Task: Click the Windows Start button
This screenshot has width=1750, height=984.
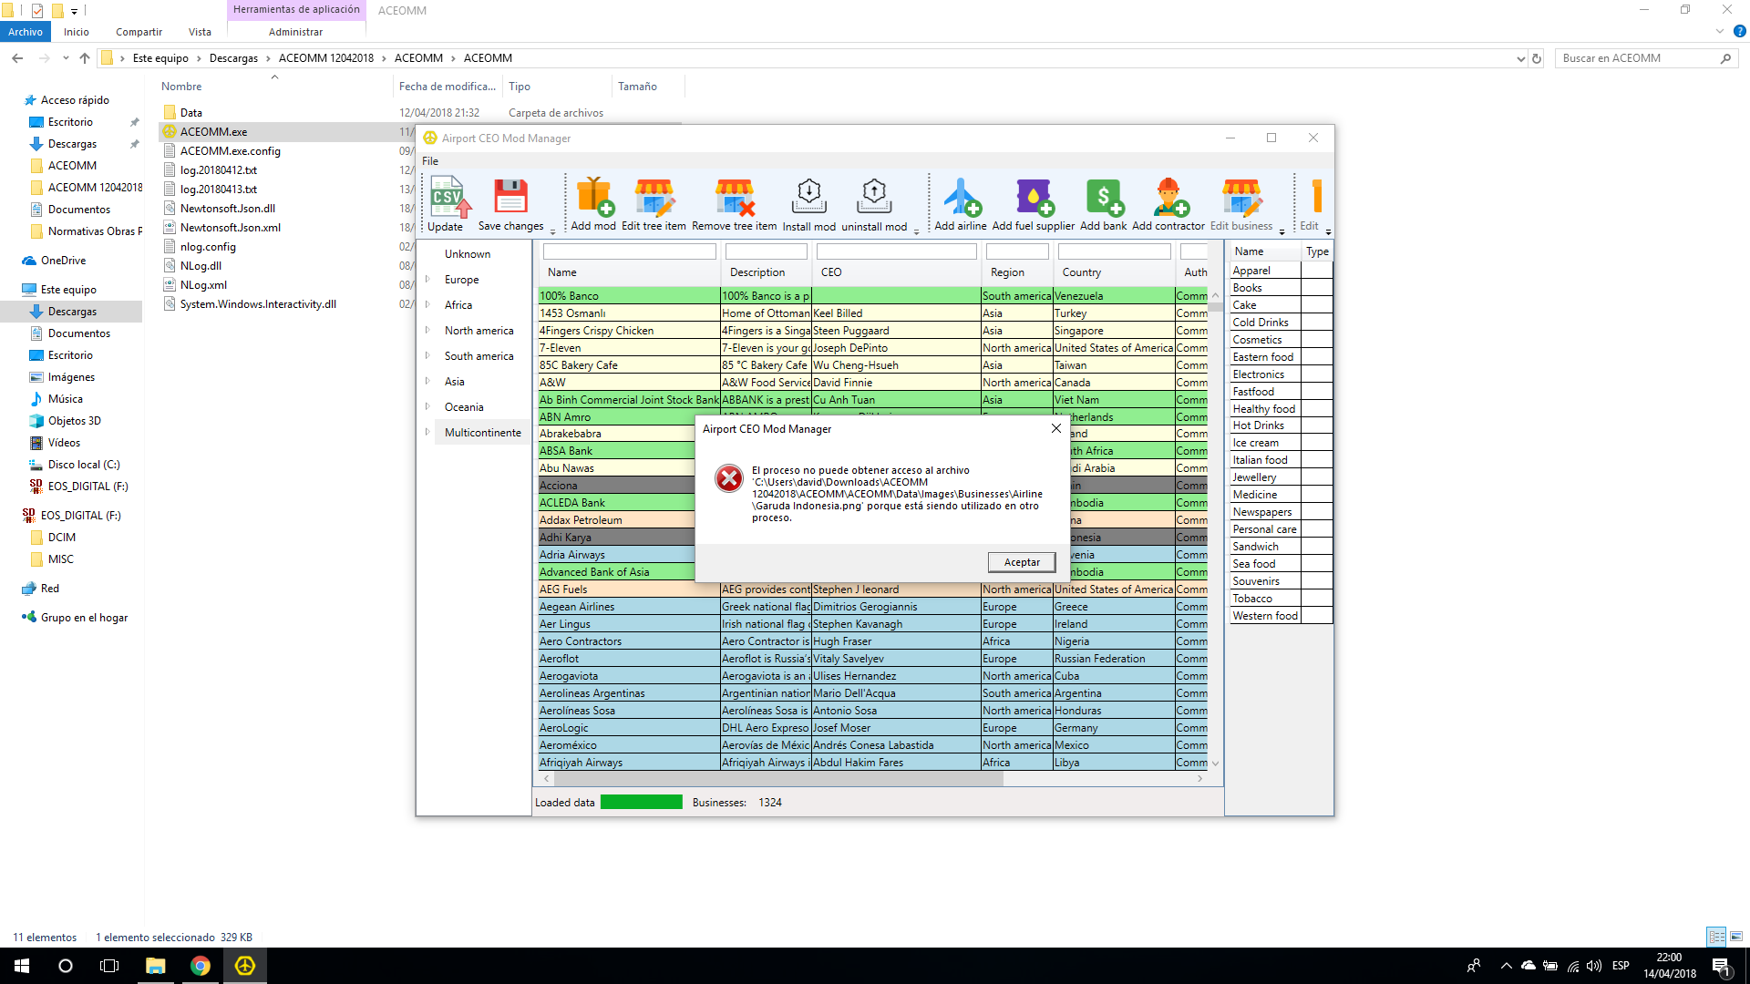Action: pyautogui.click(x=22, y=966)
